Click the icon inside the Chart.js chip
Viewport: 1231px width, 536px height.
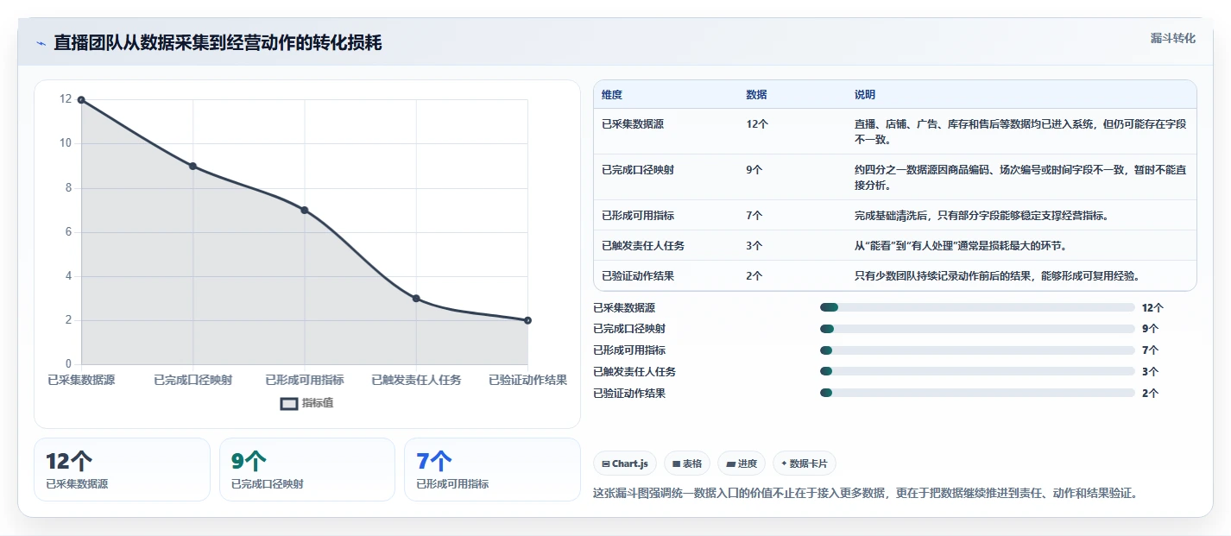pyautogui.click(x=606, y=464)
